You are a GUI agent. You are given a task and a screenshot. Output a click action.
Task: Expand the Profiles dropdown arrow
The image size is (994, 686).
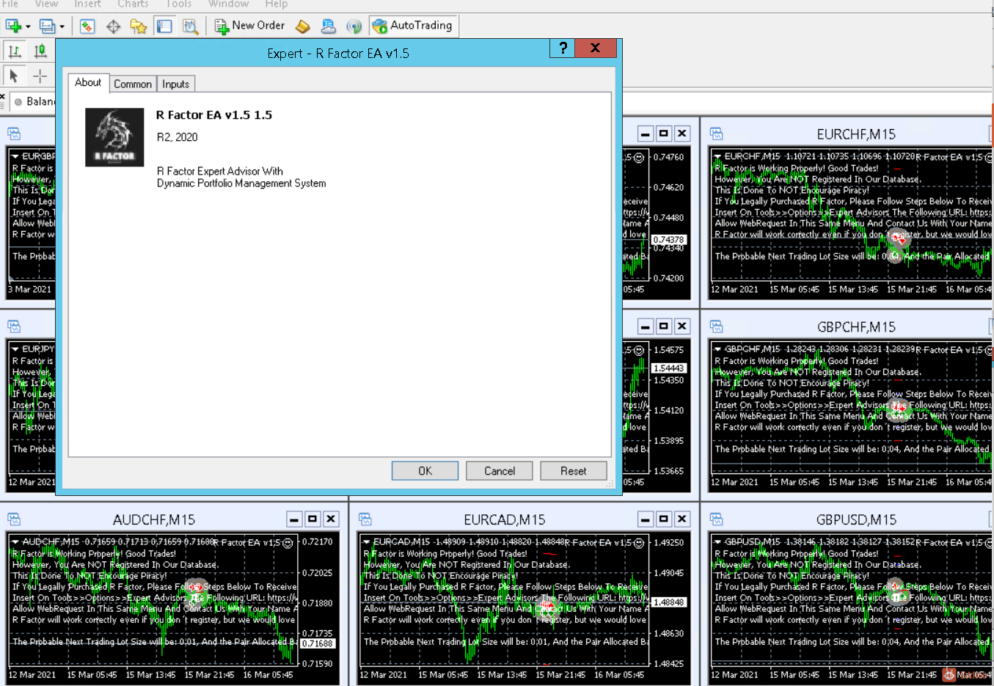click(62, 26)
